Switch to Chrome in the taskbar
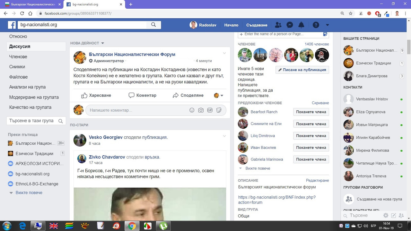 tap(132, 226)
